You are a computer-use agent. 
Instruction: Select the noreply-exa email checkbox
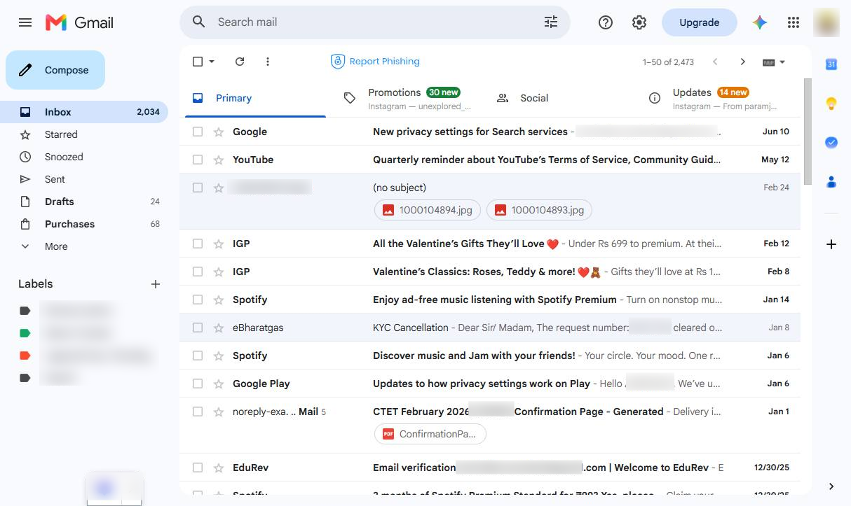click(198, 412)
